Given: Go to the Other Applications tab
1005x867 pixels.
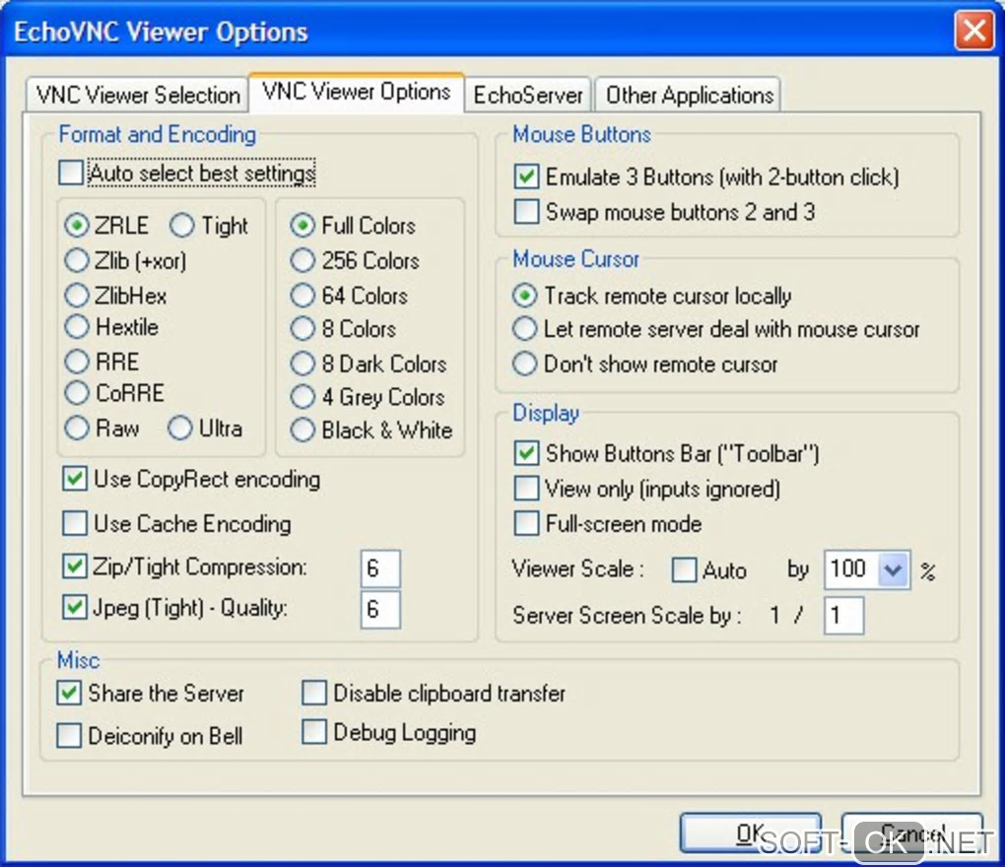Looking at the screenshot, I should coord(689,95).
